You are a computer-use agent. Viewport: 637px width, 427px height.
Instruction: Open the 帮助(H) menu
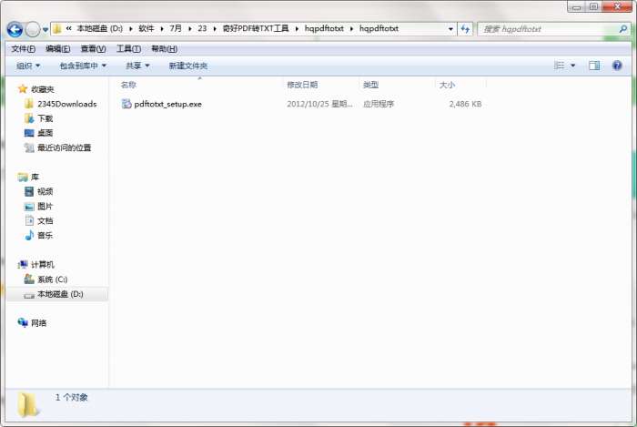[164, 49]
